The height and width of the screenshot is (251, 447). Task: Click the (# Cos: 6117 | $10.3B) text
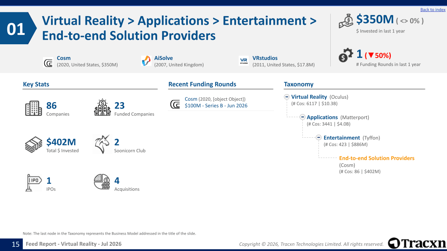click(x=314, y=104)
